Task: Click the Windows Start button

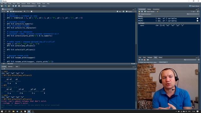Action: [x=2, y=111]
